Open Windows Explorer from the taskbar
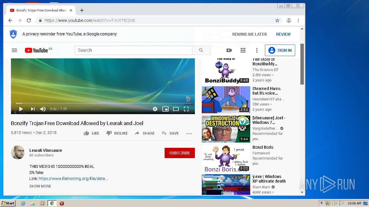The height and width of the screenshot is (207, 369). click(x=33, y=203)
